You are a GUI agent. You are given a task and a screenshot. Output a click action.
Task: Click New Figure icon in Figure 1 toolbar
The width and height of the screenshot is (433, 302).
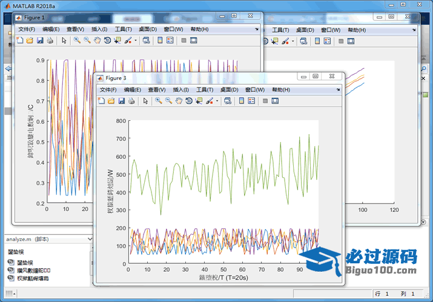(x=20, y=40)
